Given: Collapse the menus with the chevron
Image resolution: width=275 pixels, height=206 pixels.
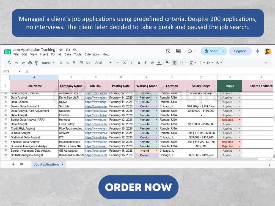Looking at the screenshot, I should click(266, 63).
